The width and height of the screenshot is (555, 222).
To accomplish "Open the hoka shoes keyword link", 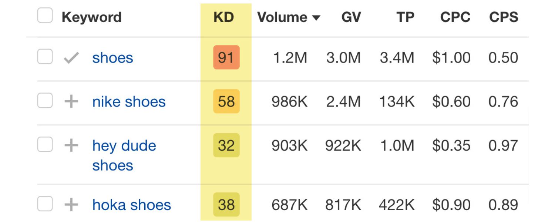I will (x=131, y=204).
